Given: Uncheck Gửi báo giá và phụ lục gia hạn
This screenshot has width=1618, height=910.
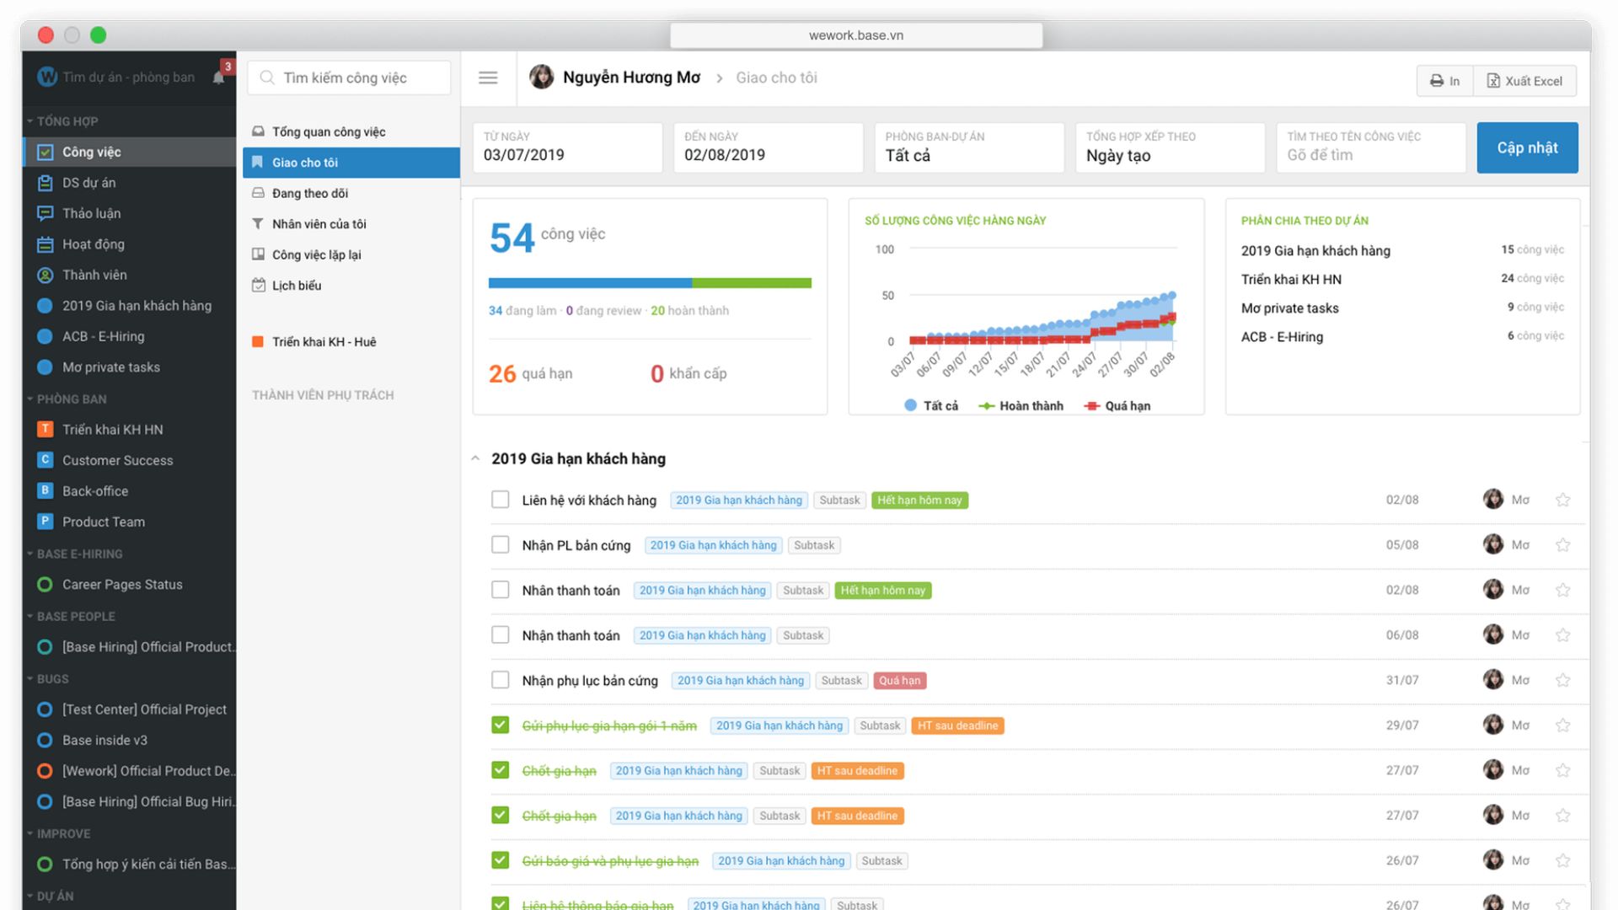Looking at the screenshot, I should [501, 860].
